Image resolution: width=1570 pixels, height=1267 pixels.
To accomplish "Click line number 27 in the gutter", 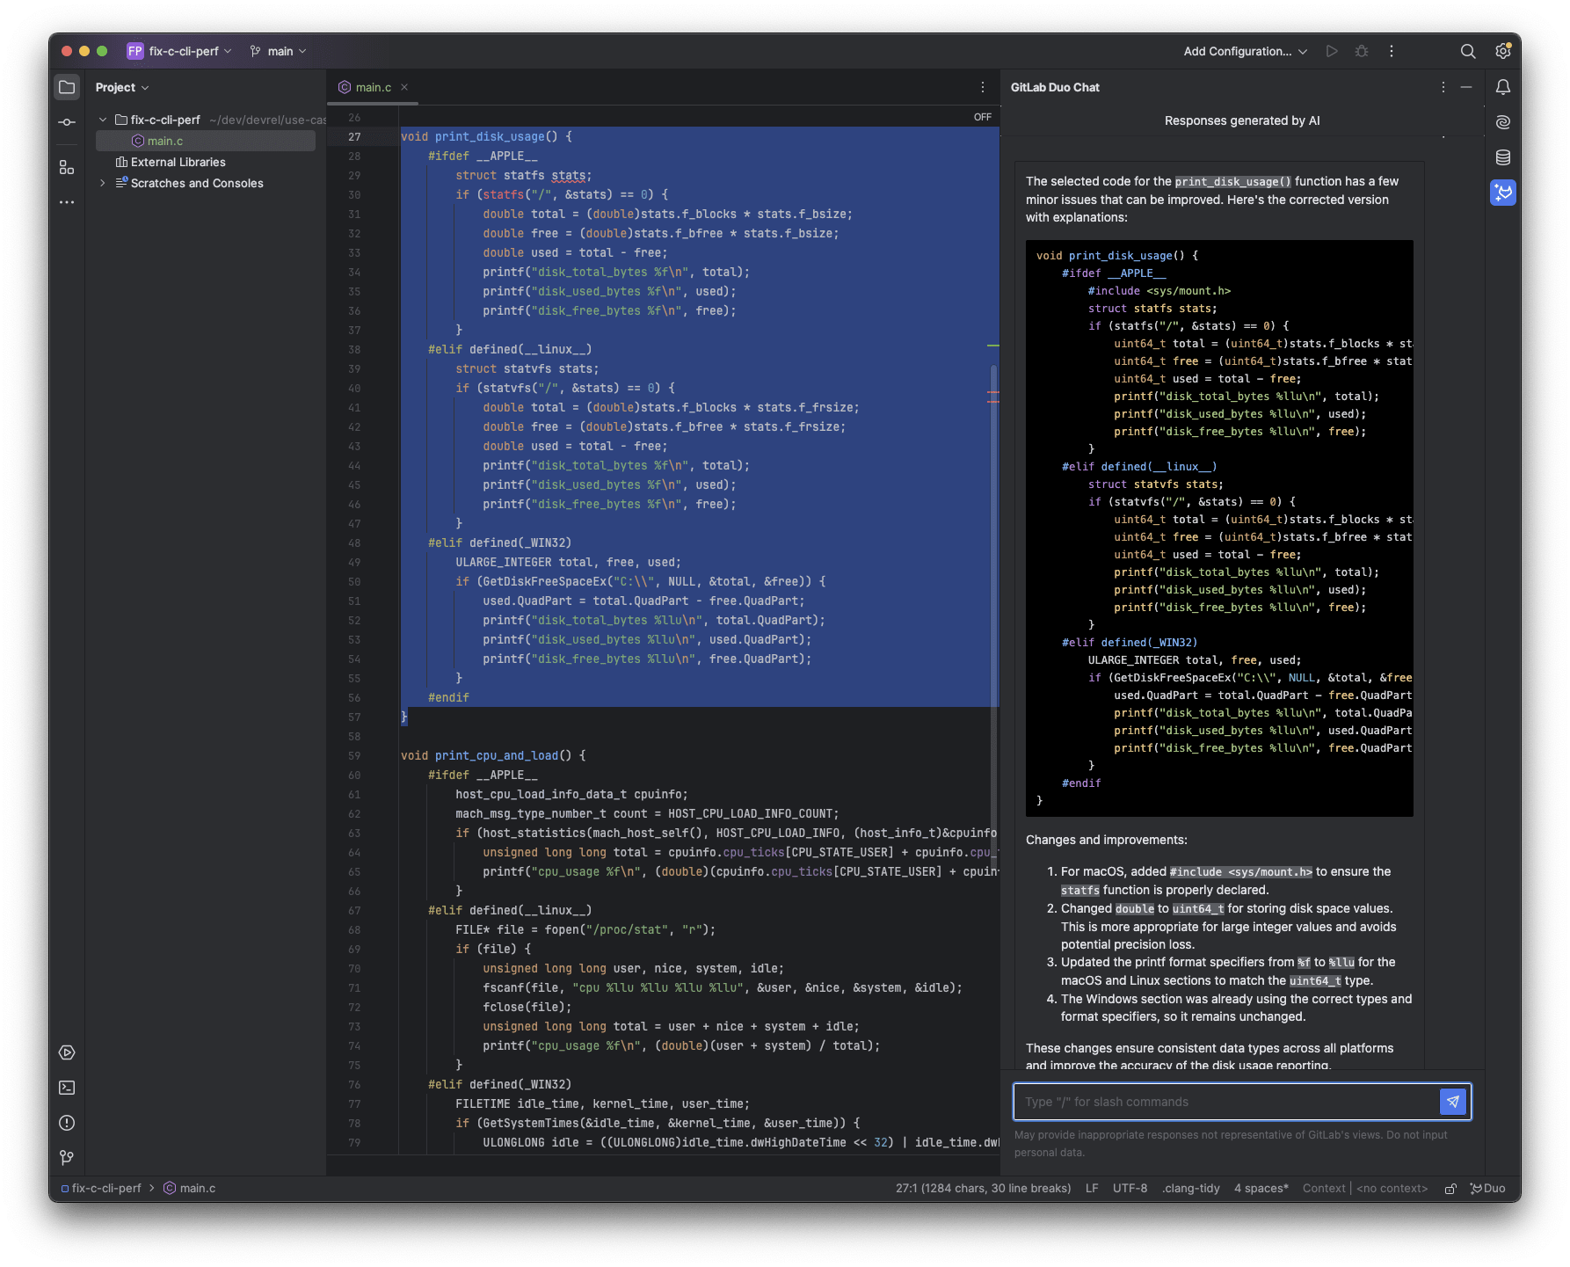I will pyautogui.click(x=354, y=136).
